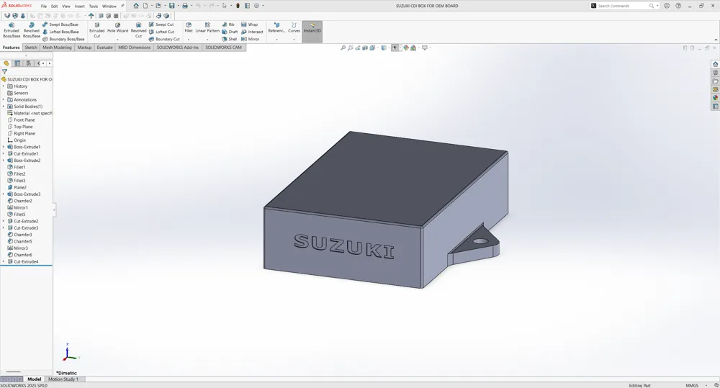Image resolution: width=720 pixels, height=388 pixels.
Task: Select the Wrap tool
Action: pos(250,24)
